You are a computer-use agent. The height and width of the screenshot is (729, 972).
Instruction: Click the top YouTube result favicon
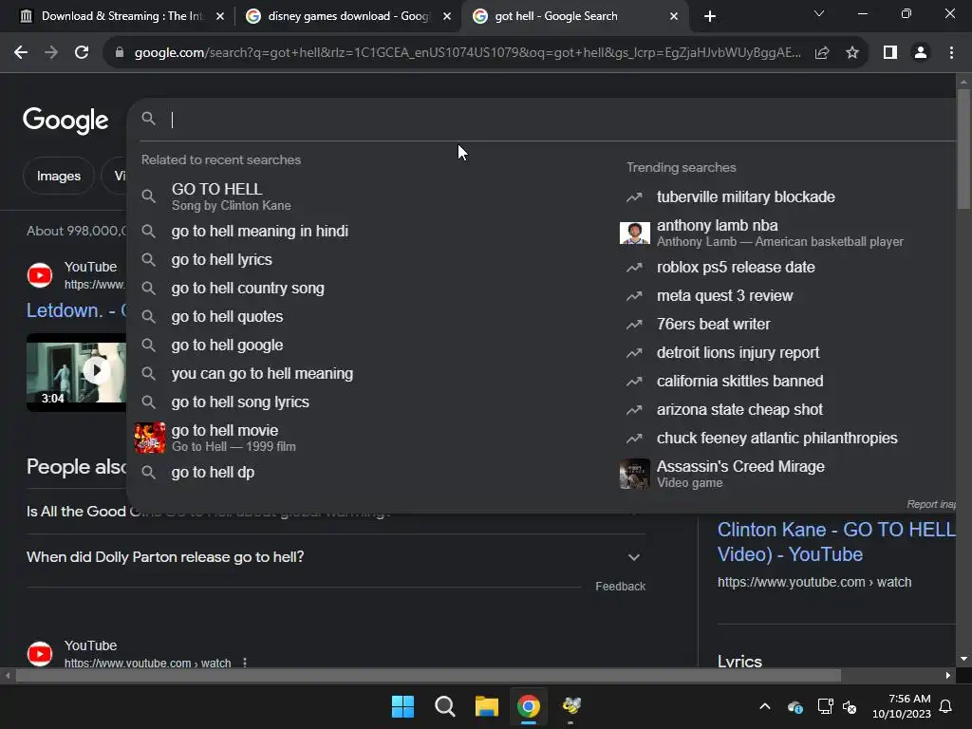[40, 275]
